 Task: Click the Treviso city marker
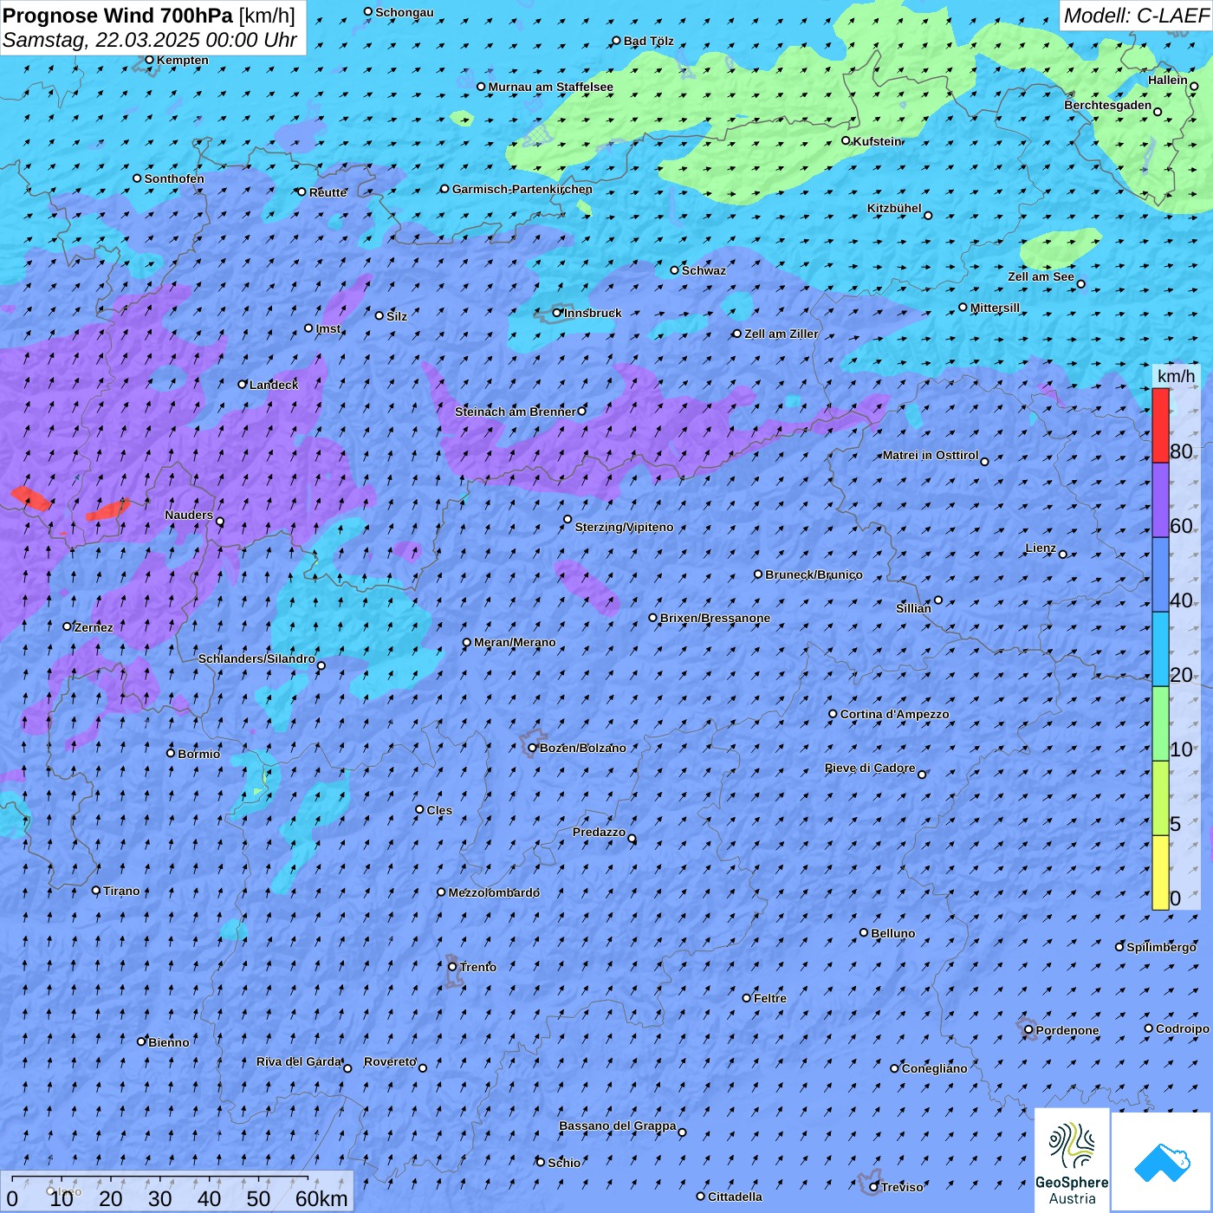coord(874,1187)
